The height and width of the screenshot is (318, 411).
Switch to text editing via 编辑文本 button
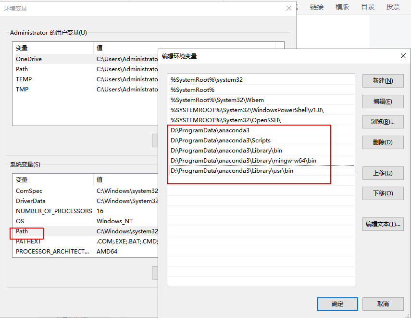(x=383, y=224)
